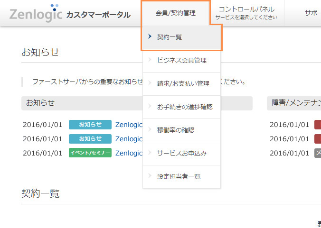Open the first Zenlogic news link
Viewport: 321px width, 228px height.
pos(129,125)
